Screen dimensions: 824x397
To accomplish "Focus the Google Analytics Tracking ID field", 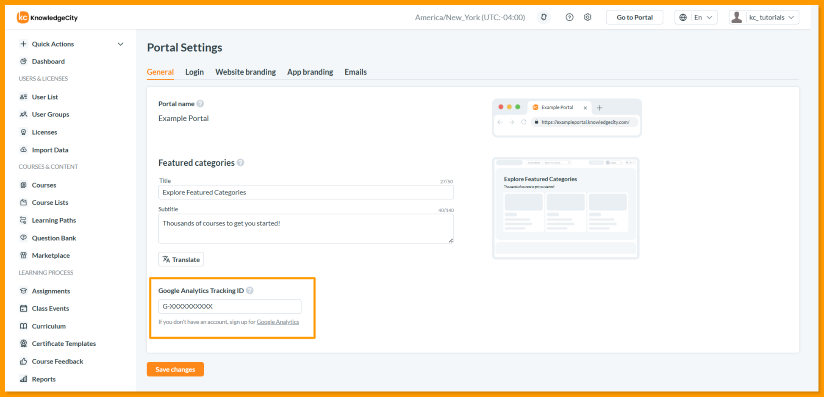I will [x=230, y=306].
